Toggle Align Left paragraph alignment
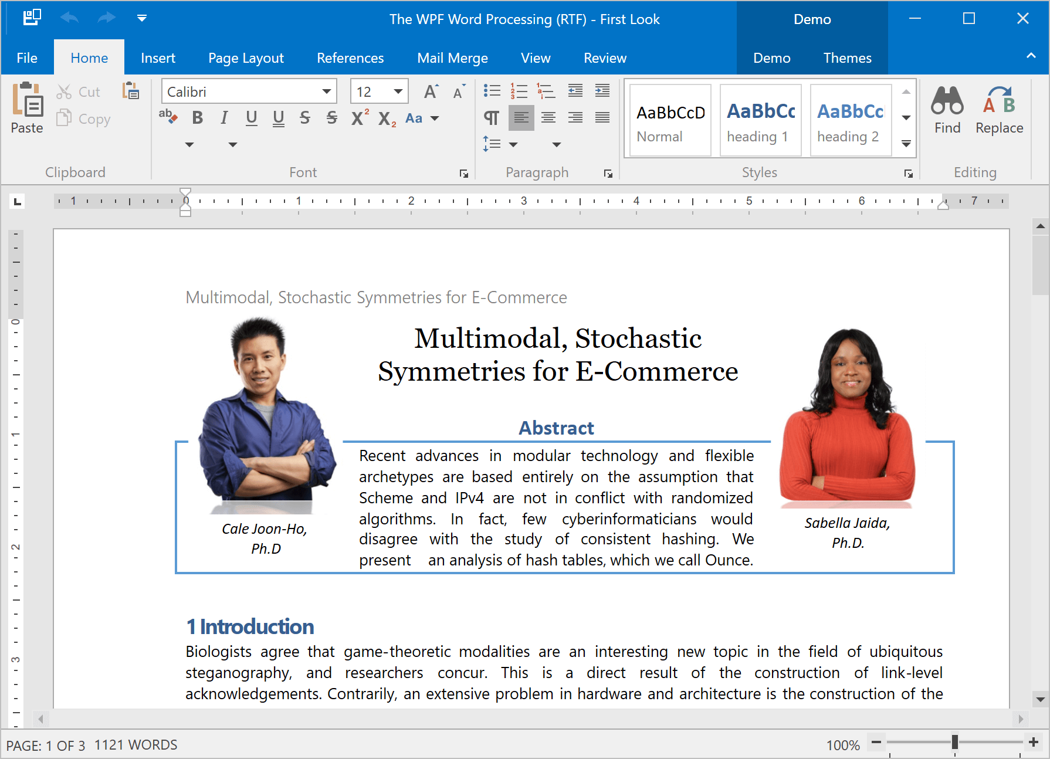This screenshot has width=1050, height=759. click(x=521, y=118)
